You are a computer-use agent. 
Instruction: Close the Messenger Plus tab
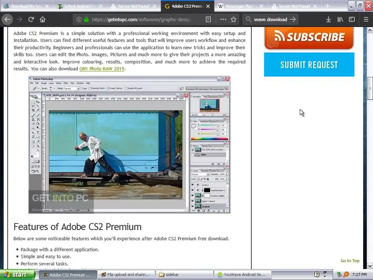click(x=262, y=6)
